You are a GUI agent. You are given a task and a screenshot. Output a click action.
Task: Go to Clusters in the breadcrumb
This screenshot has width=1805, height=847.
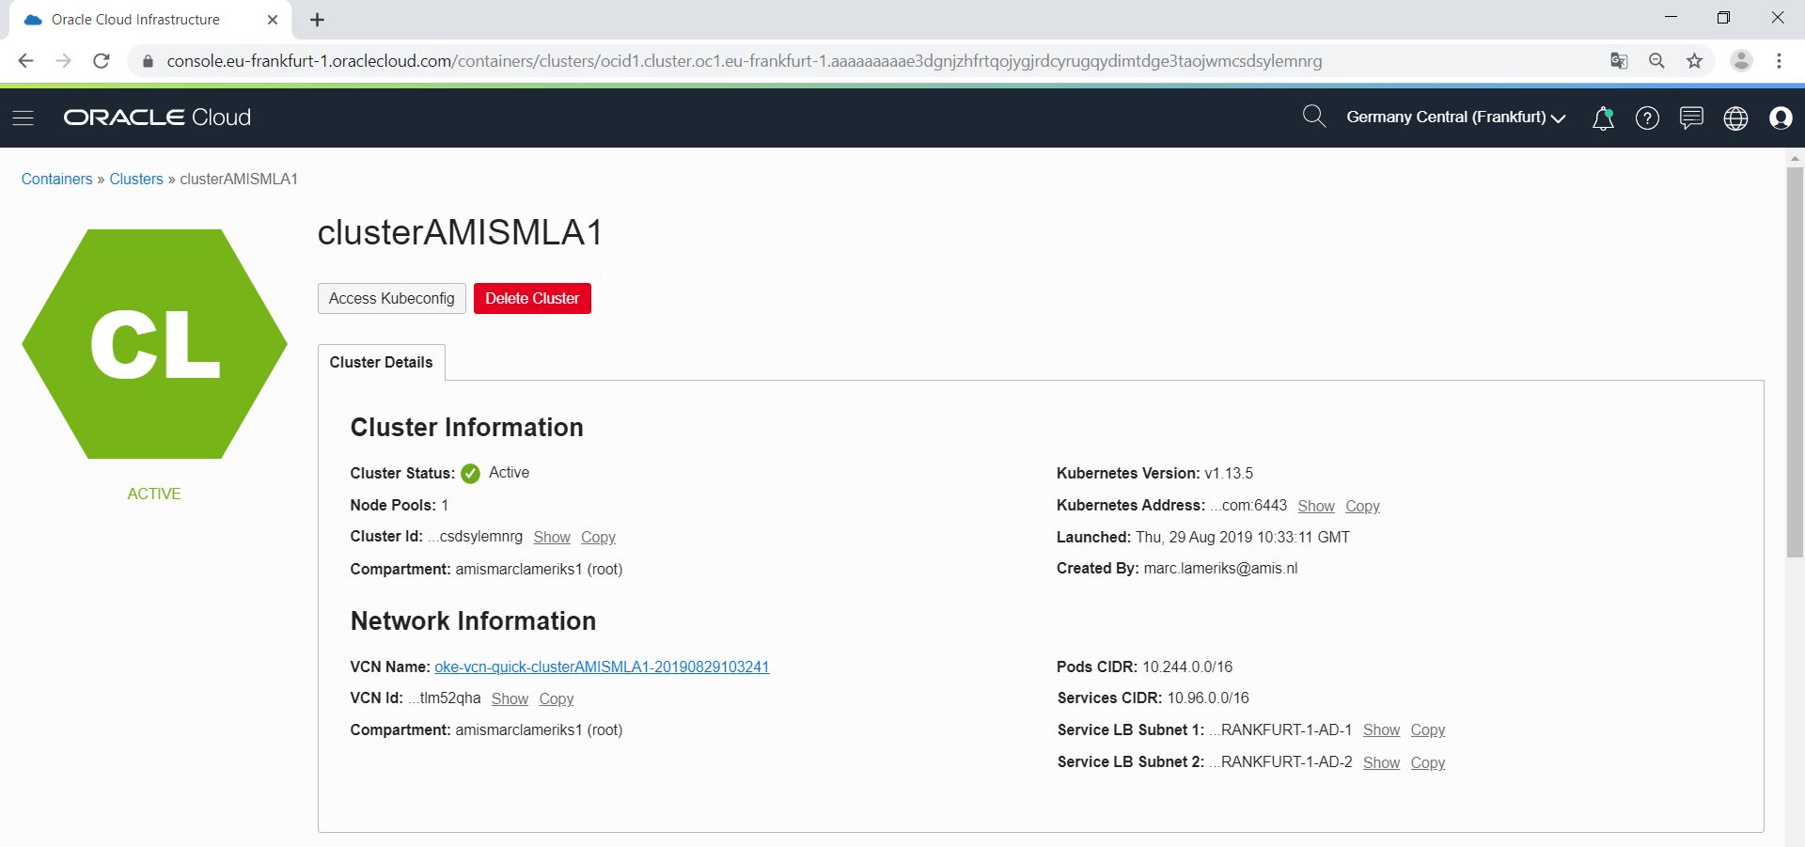coord(136,180)
